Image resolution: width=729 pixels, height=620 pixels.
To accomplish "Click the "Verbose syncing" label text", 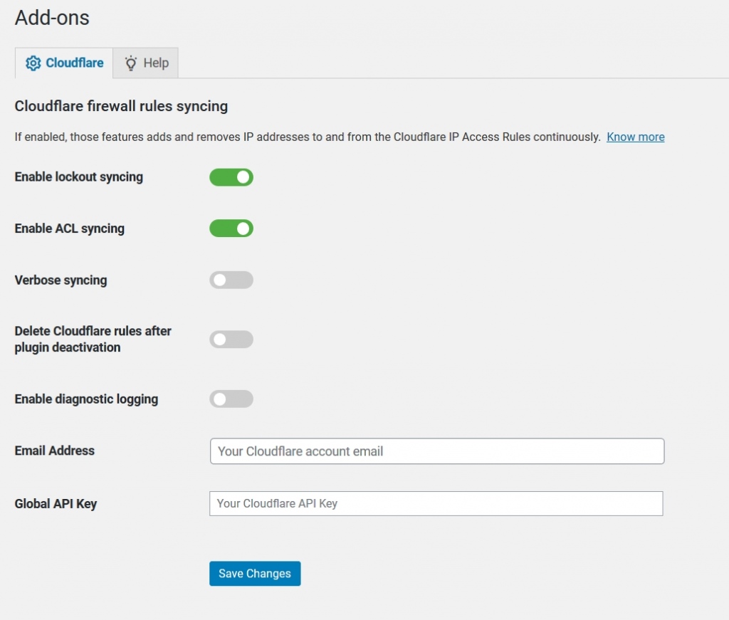I will click(61, 280).
